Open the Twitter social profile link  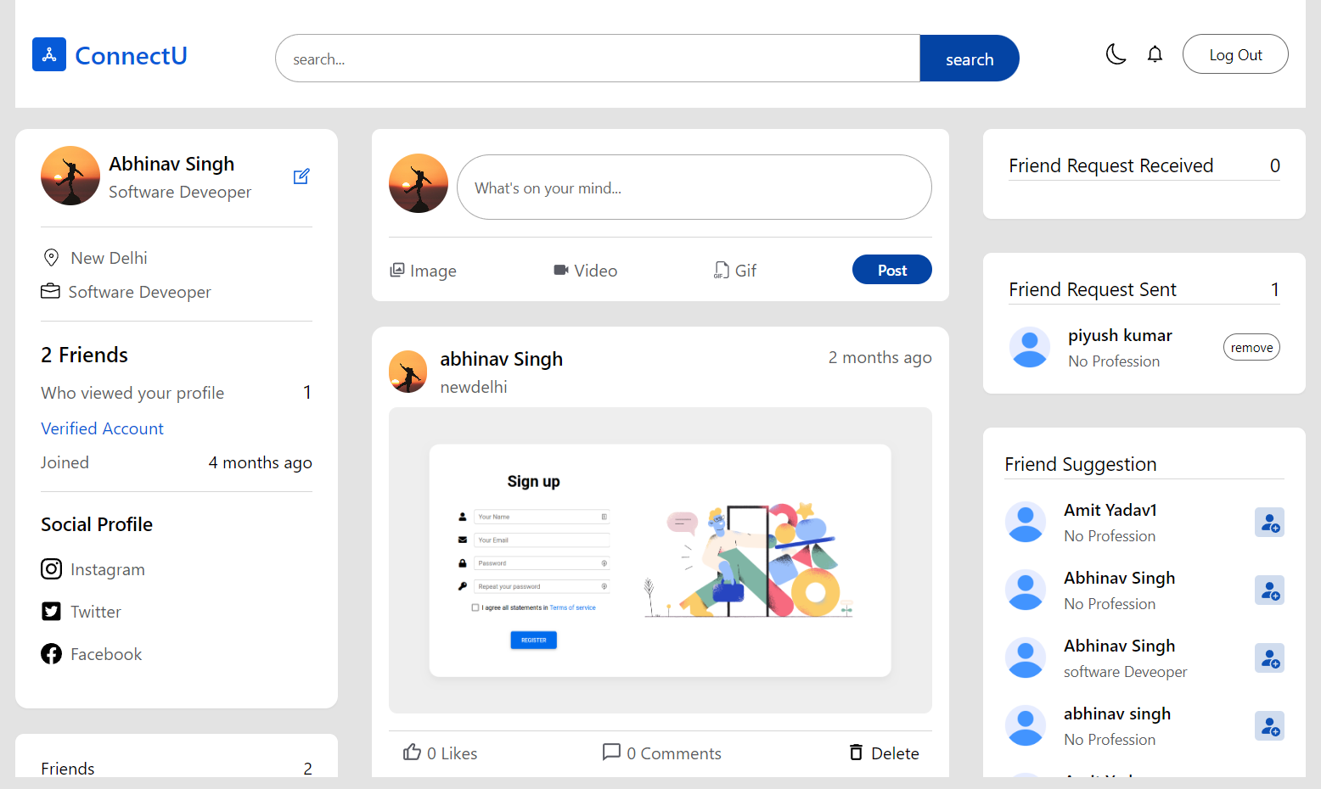(x=81, y=612)
